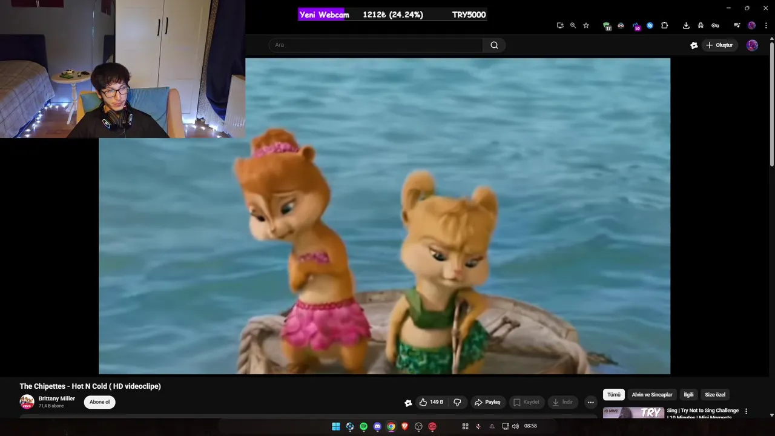Click the Paylaş share button
Image resolution: width=775 pixels, height=436 pixels.
click(x=487, y=402)
